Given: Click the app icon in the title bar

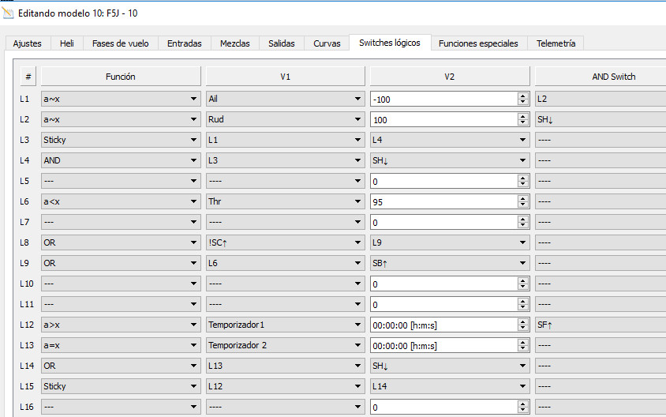Looking at the screenshot, I should [x=9, y=13].
